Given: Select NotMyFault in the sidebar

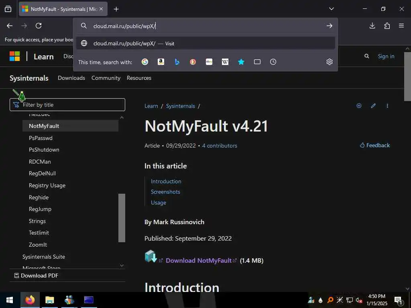Looking at the screenshot, I should 70,126.
